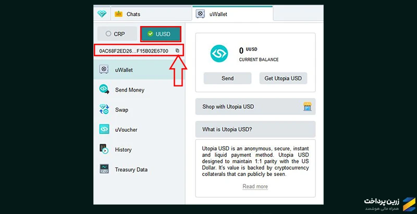Click the Send button

pos(227,78)
